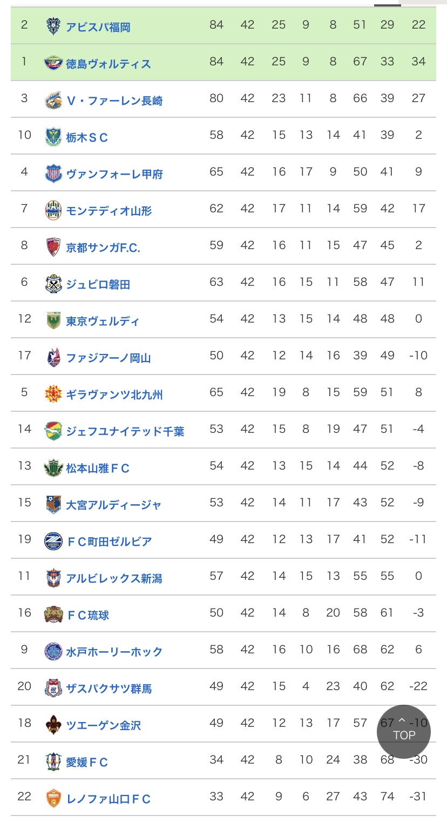Viewport: 447px width, 822px height.
Task: Tap the Jubilo Iwata (ジュビロ磐田) emblem
Action: tap(53, 284)
